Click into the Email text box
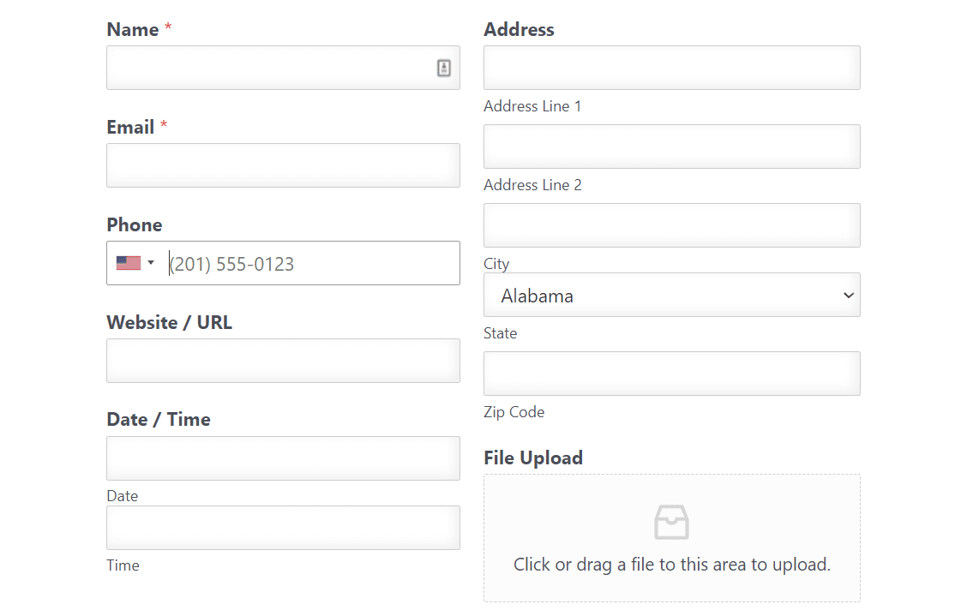 283,165
